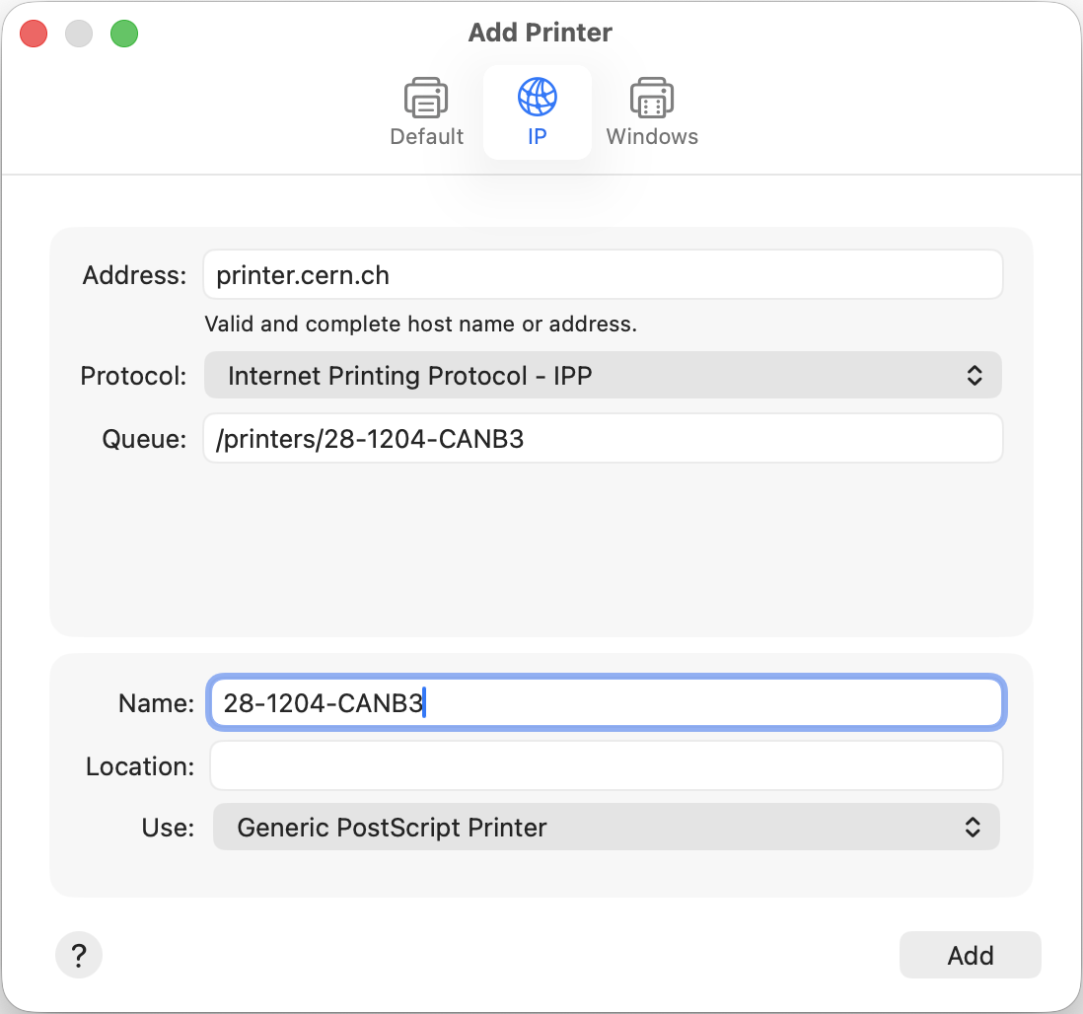Click the green zoom window button
1083x1014 pixels.
(124, 34)
